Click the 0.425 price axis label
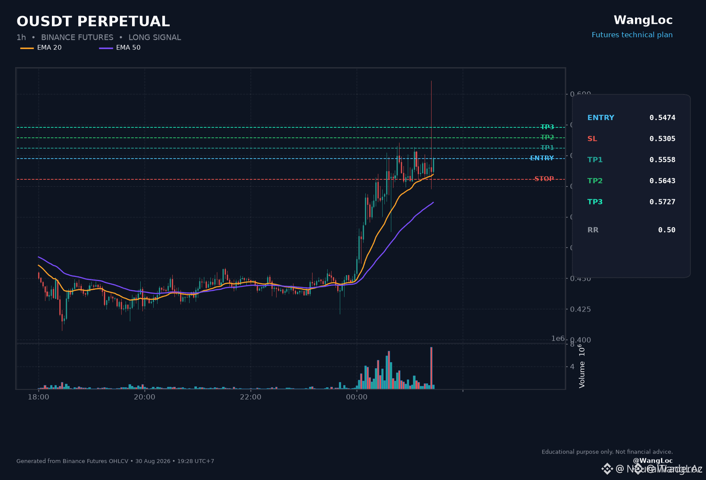The image size is (706, 480). [580, 309]
